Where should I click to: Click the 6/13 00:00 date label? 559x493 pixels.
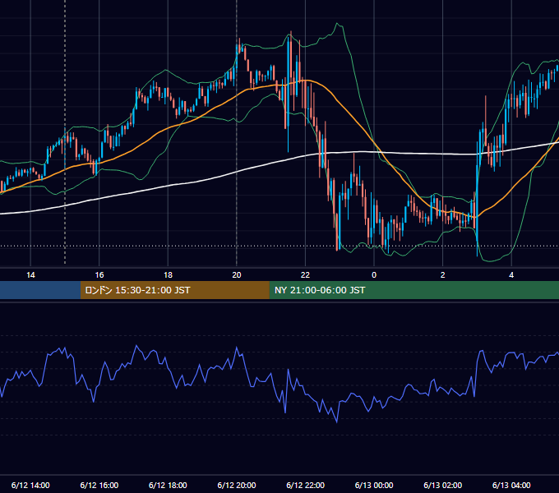(374, 485)
